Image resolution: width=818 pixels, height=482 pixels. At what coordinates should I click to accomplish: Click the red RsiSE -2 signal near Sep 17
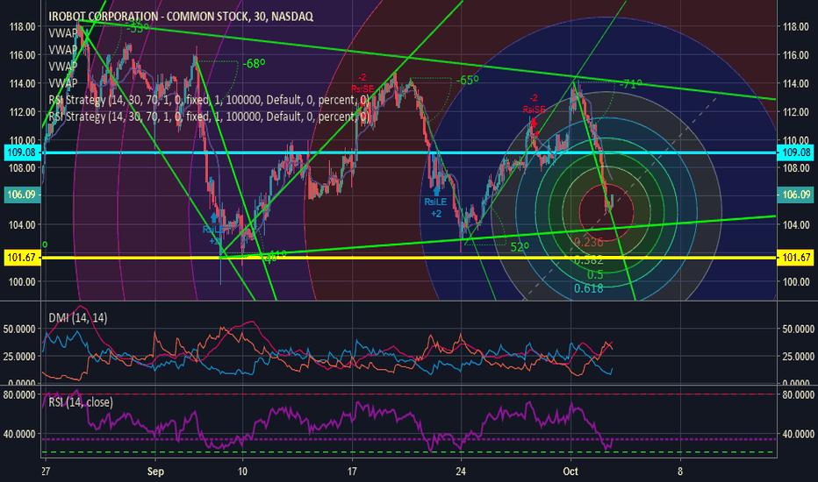click(362, 83)
